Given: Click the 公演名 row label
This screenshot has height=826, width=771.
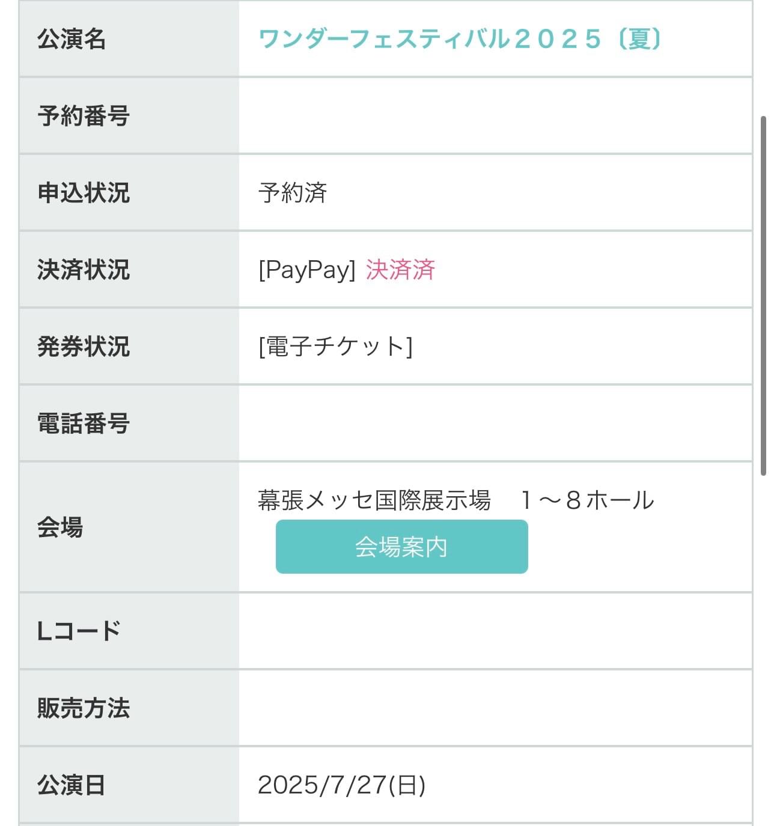Looking at the screenshot, I should [x=72, y=39].
